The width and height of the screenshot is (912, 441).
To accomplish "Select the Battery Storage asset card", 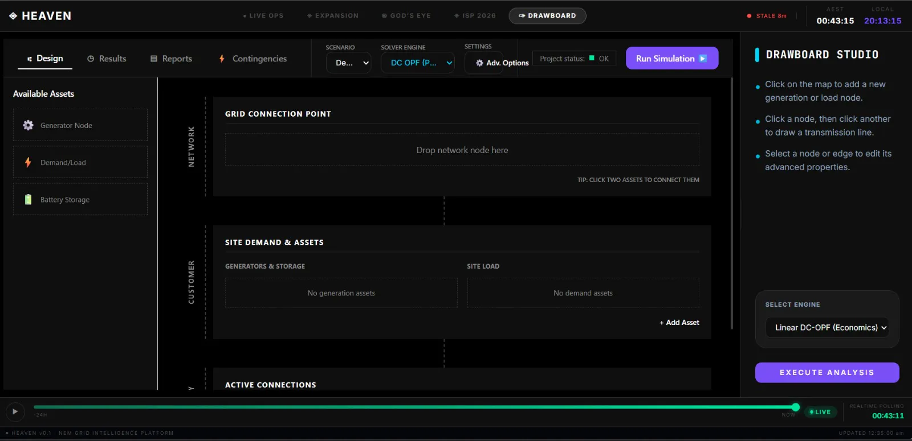I will click(x=80, y=199).
